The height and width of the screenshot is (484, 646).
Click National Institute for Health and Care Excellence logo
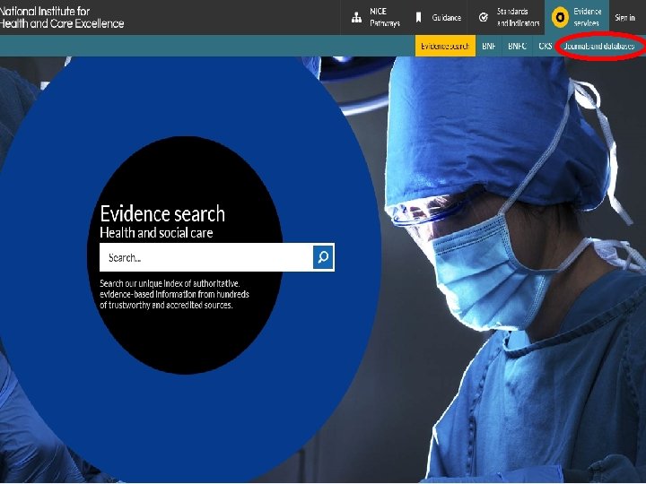pyautogui.click(x=62, y=17)
